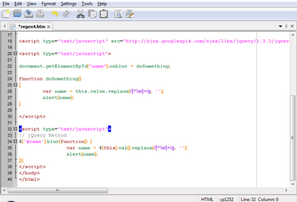Click the HTML language indicator in status bar
Viewport: 297px width, 202px height.
click(x=207, y=199)
